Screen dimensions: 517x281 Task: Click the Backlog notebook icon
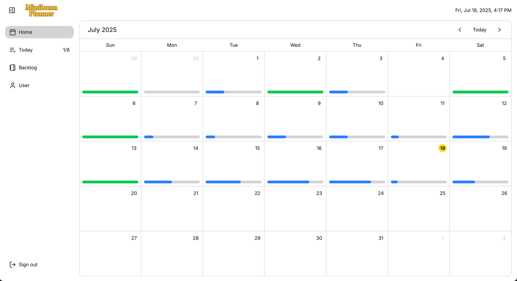click(13, 68)
